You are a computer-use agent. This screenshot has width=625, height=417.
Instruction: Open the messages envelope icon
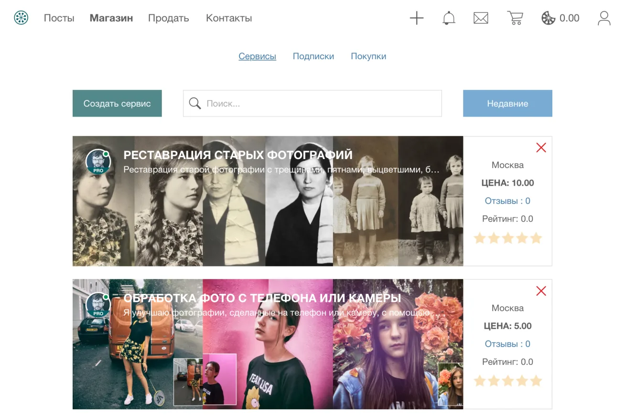481,18
